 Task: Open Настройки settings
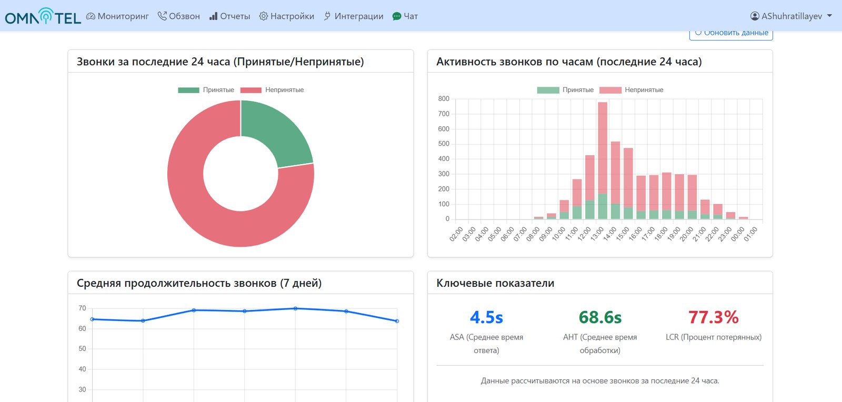pos(287,16)
